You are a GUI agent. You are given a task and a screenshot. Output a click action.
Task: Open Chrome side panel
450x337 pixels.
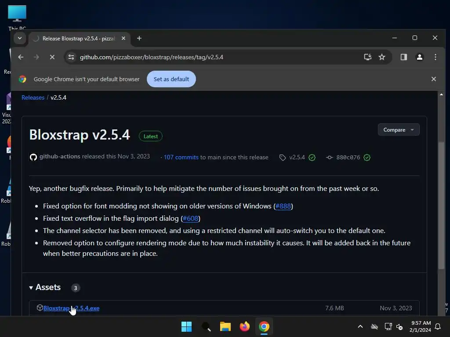403,57
